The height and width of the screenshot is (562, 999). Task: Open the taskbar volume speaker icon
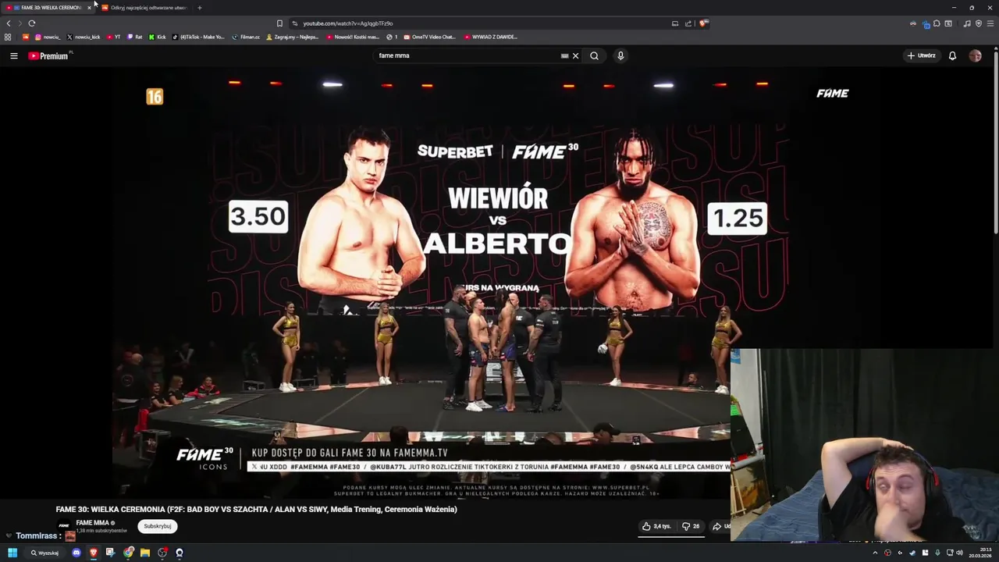[960, 553]
